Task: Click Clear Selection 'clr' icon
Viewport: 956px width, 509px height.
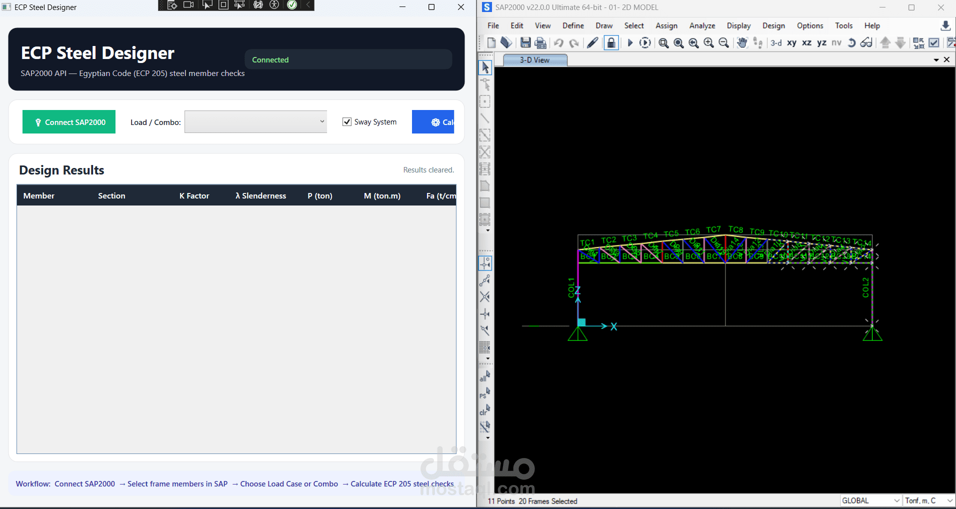Action: (x=485, y=410)
